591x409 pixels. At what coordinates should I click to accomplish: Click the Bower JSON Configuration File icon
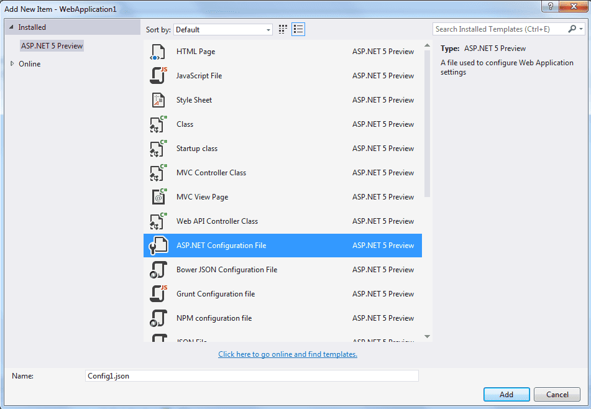tap(158, 270)
